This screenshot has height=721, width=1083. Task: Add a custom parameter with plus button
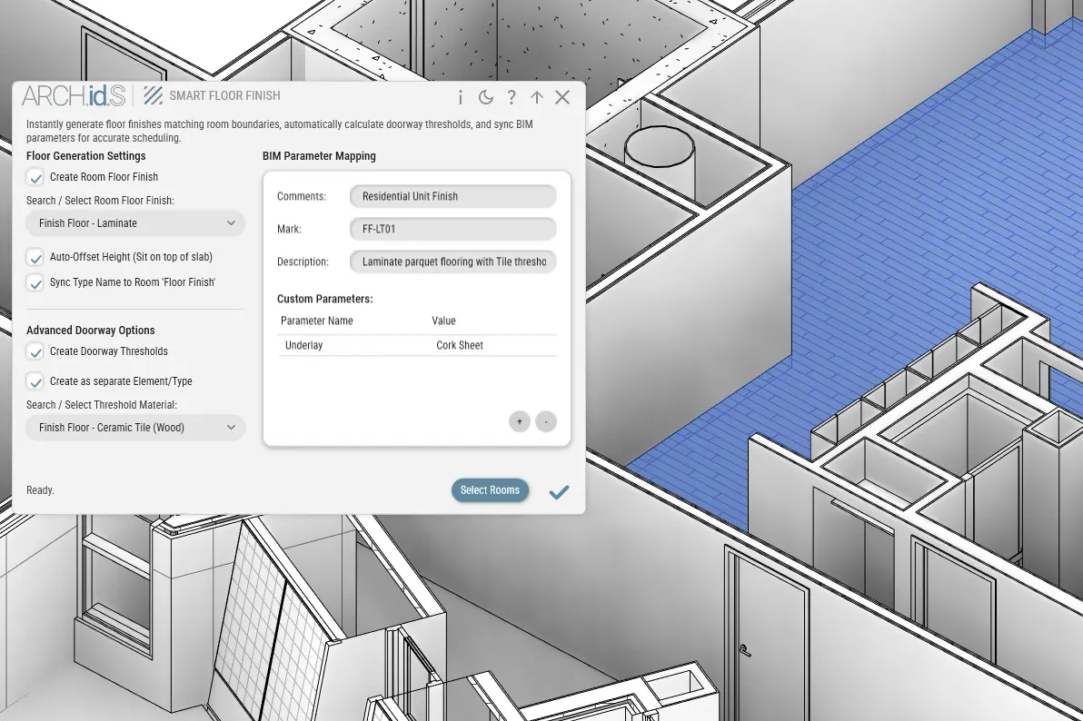coord(520,421)
